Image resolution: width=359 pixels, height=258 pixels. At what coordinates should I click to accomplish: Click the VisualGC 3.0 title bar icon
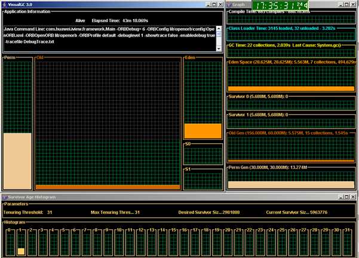click(4, 4)
